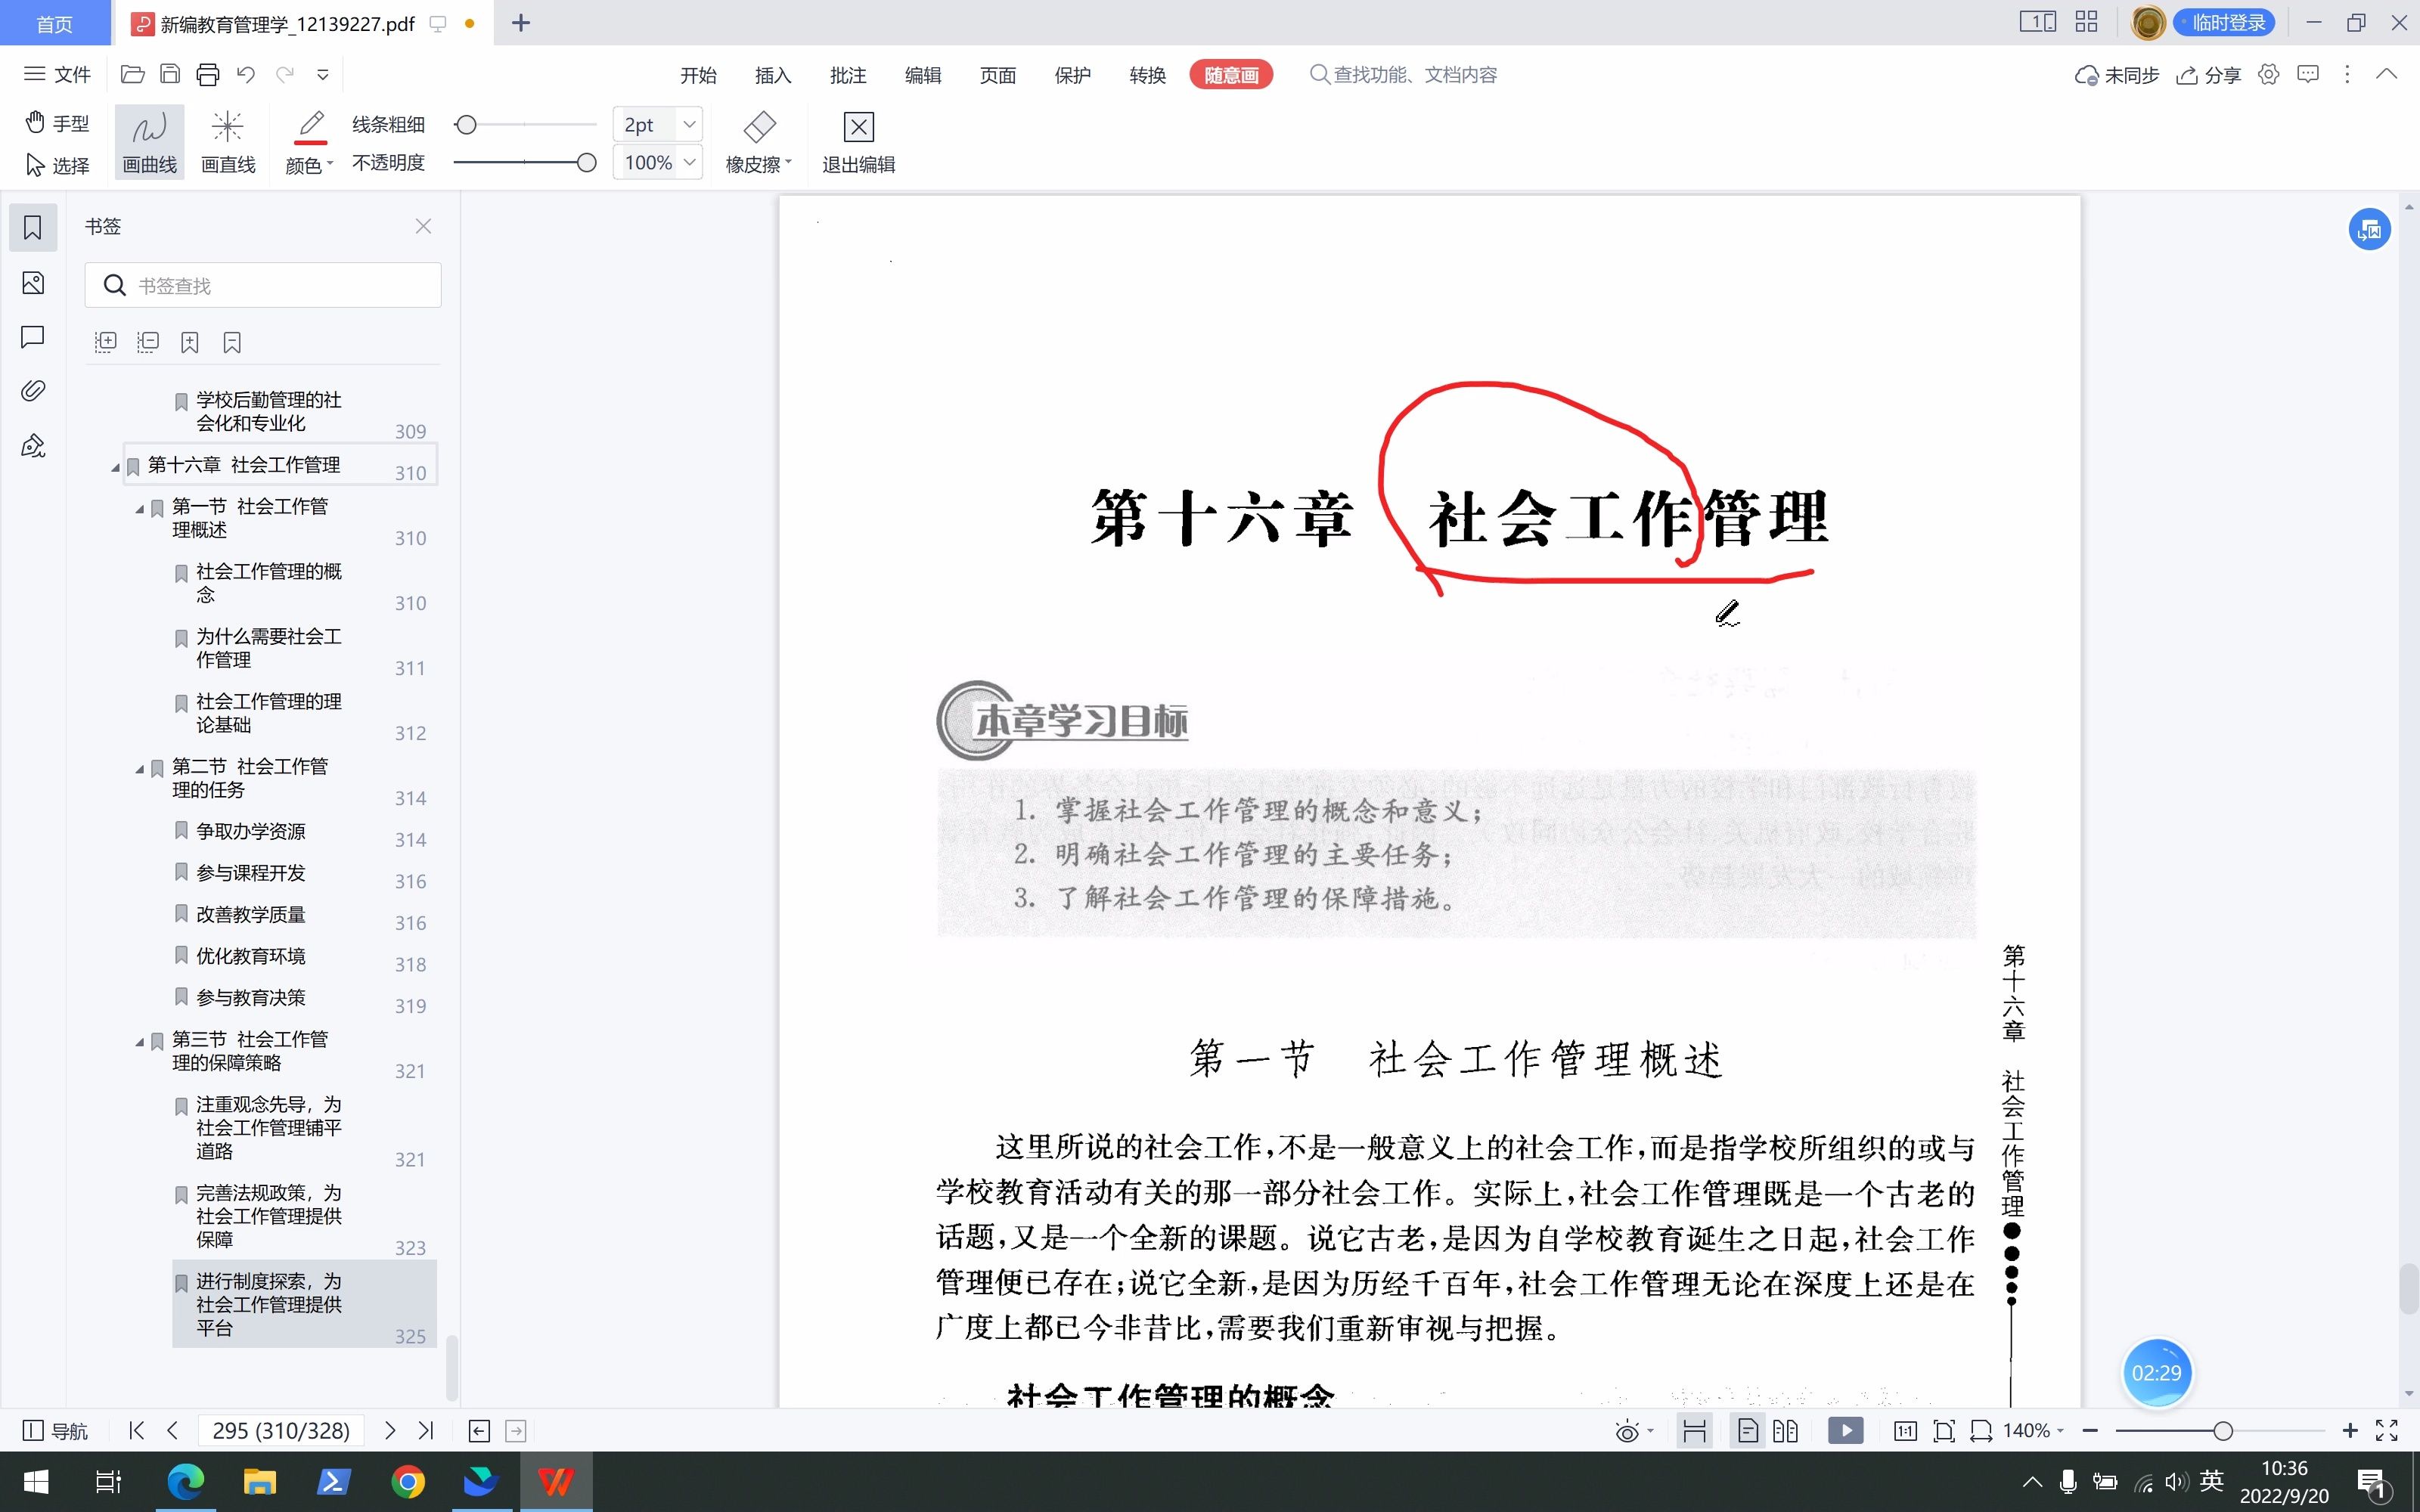Open the attachments panel in the left sidebar
Viewport: 2420px width, 1512px height.
click(32, 390)
